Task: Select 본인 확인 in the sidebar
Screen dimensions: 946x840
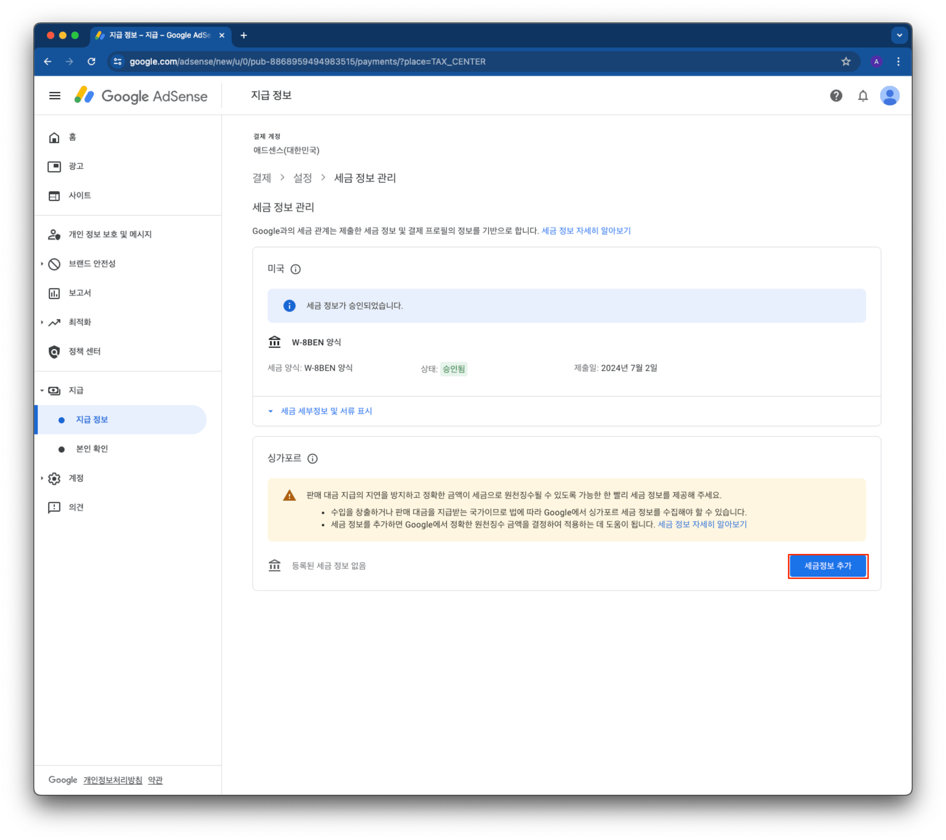Action: (92, 449)
